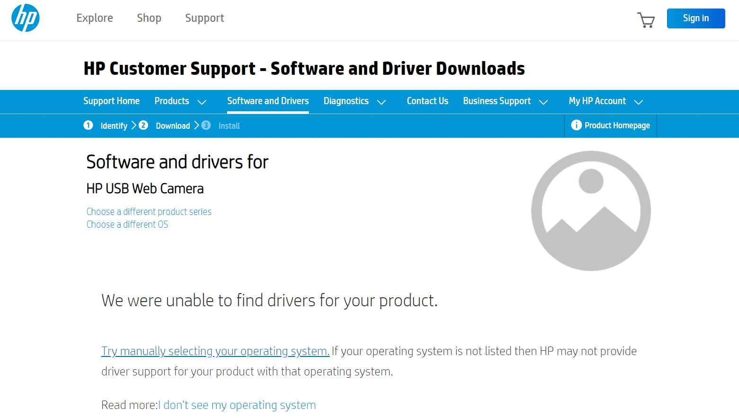Select the Software and Drivers tab

[268, 101]
